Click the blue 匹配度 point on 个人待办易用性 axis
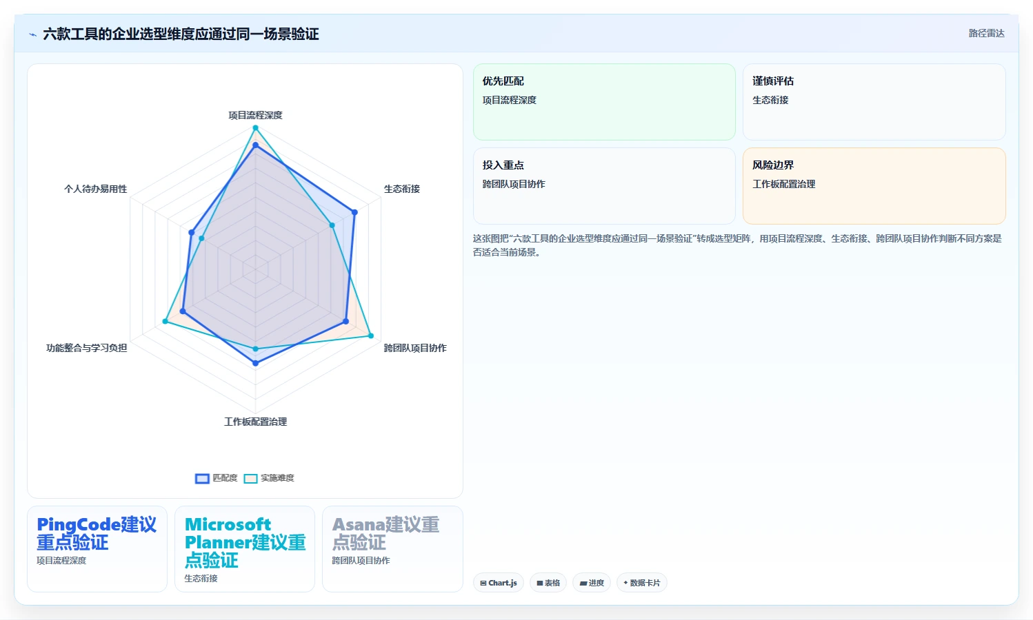1033x620 pixels. point(191,232)
